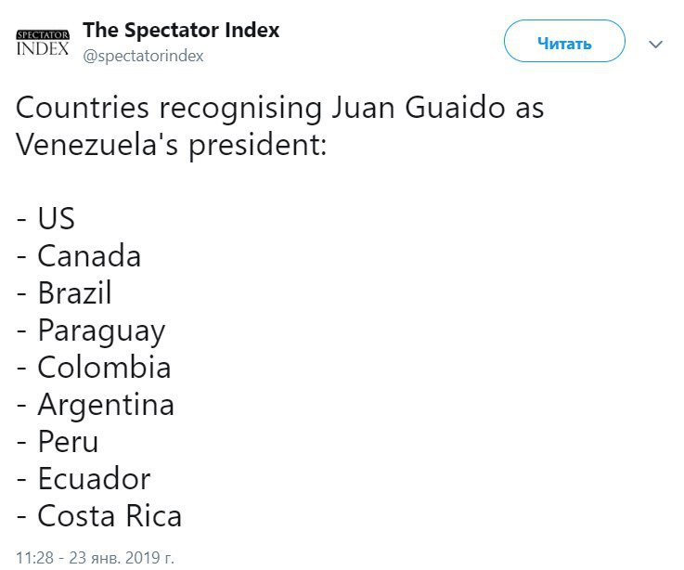Select the Canada list entry
684x570 pixels.
point(89,255)
